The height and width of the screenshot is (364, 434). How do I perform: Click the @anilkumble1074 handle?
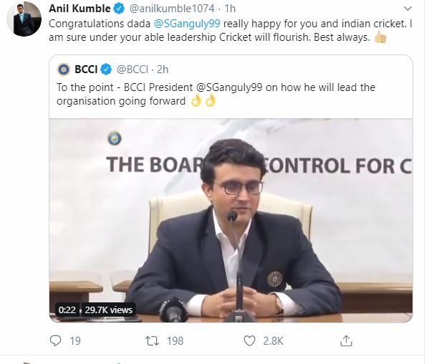click(172, 9)
